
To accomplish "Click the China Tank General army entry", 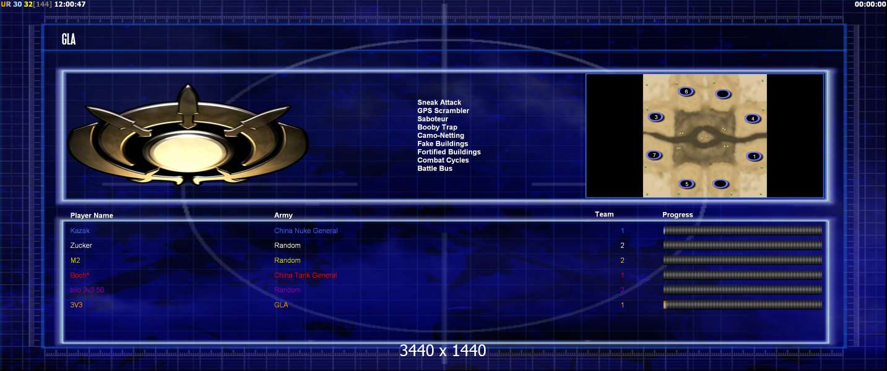I will click(306, 275).
